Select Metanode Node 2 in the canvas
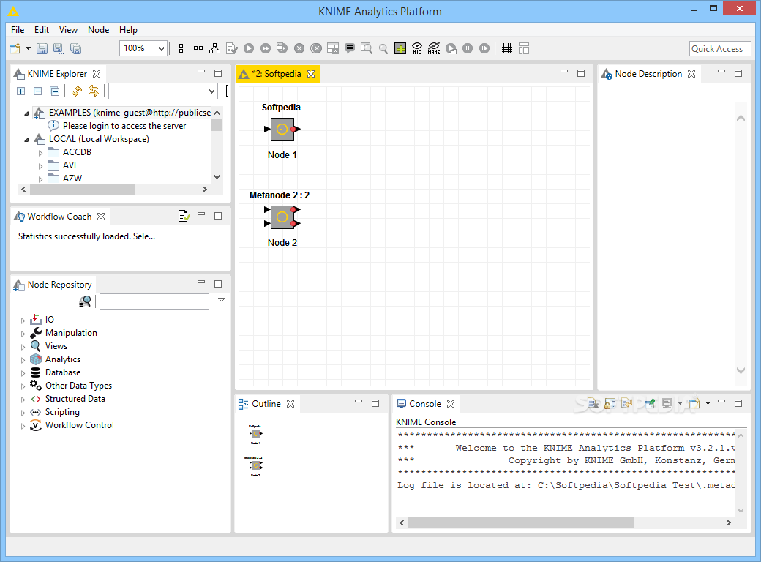Image resolution: width=761 pixels, height=562 pixels. click(282, 217)
